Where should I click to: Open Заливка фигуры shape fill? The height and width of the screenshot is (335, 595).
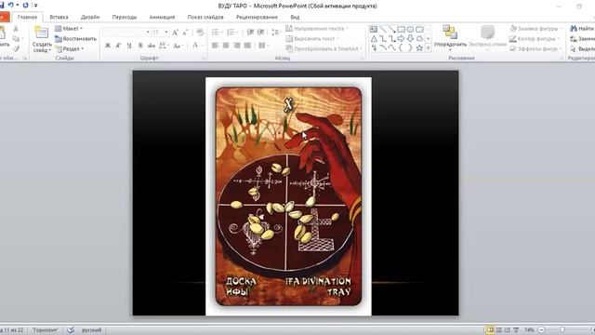tap(535, 29)
